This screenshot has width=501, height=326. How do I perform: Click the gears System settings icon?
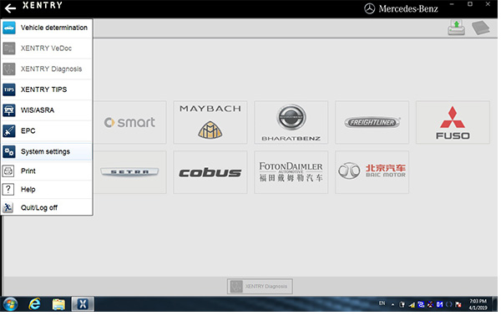click(x=9, y=151)
